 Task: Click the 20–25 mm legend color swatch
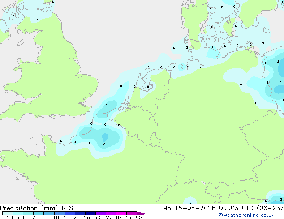pyautogui.click(x=80, y=213)
